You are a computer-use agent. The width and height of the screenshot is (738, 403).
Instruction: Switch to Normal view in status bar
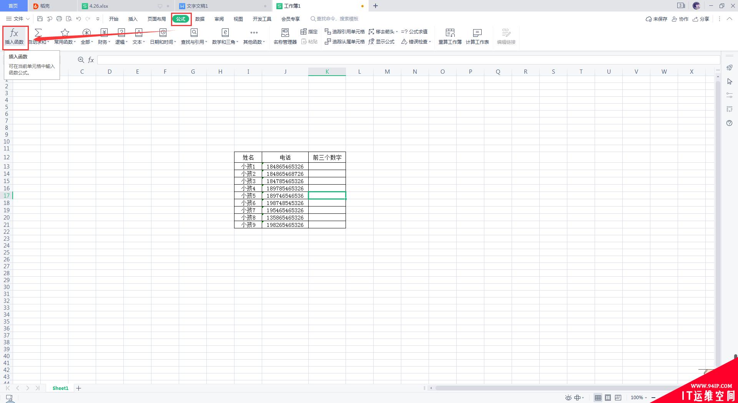[598, 398]
